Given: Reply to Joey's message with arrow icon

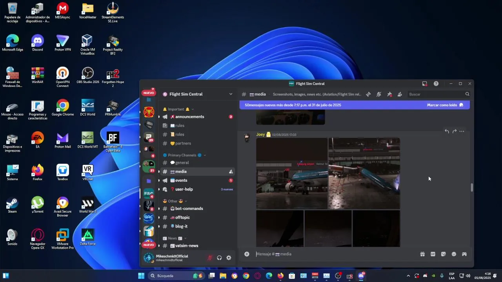Looking at the screenshot, I should coord(447,132).
